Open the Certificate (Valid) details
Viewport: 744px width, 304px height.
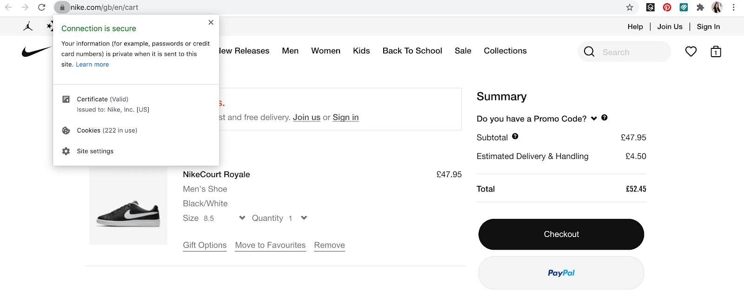(x=136, y=104)
